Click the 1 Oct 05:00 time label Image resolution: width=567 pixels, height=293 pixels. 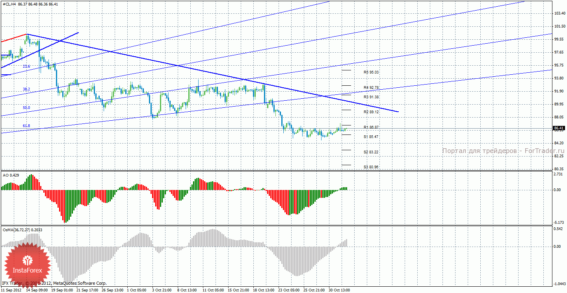tap(137, 290)
